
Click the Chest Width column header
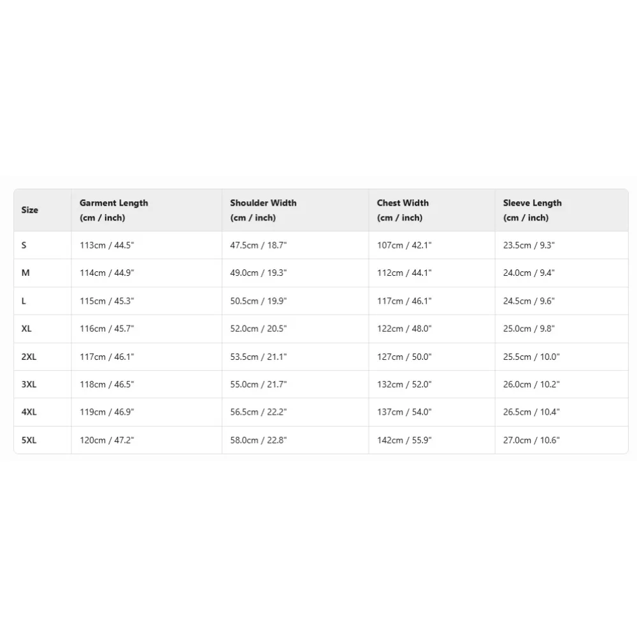[403, 210]
